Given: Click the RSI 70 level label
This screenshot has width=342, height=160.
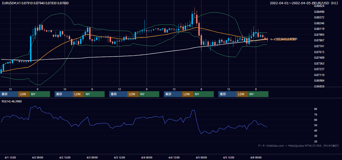Looking at the screenshot, I should point(316,114).
